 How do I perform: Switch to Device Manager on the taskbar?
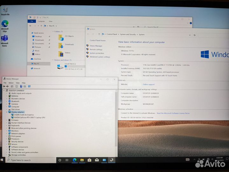coord(112,160)
